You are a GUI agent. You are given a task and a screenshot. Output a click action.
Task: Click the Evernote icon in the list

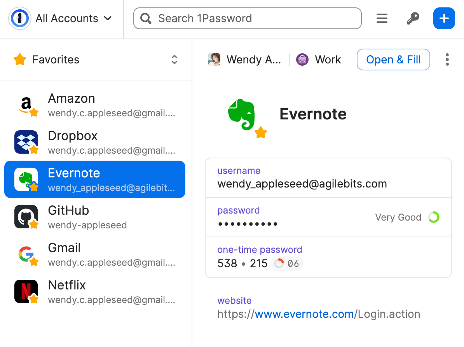[26, 179]
